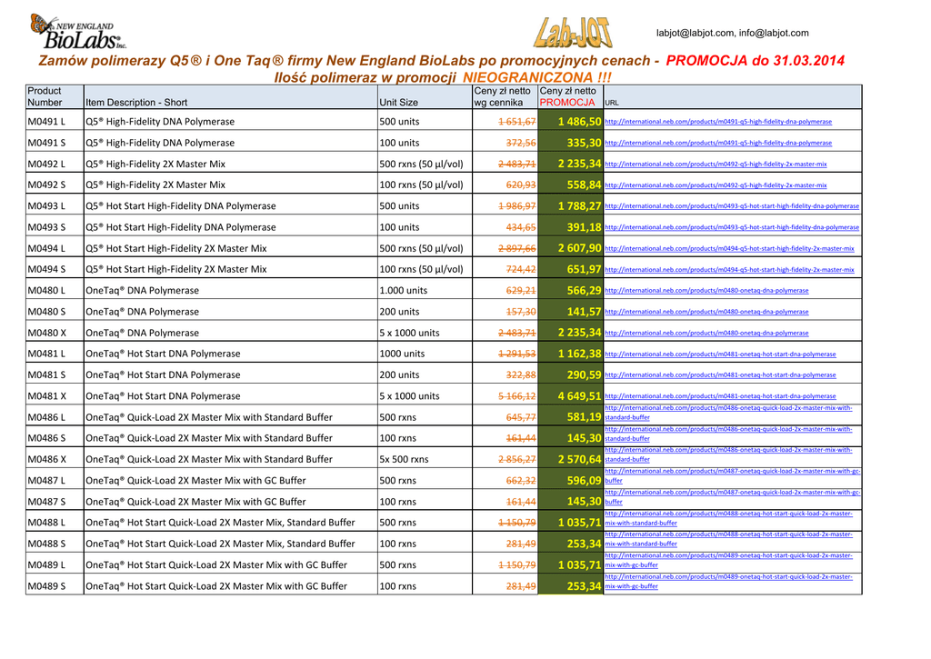931x659 pixels.
Task: Select the crossed-out price 5 166,12
Action: point(516,396)
